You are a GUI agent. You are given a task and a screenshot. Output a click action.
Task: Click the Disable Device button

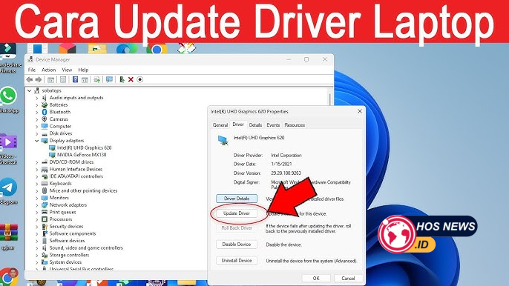[237, 245]
